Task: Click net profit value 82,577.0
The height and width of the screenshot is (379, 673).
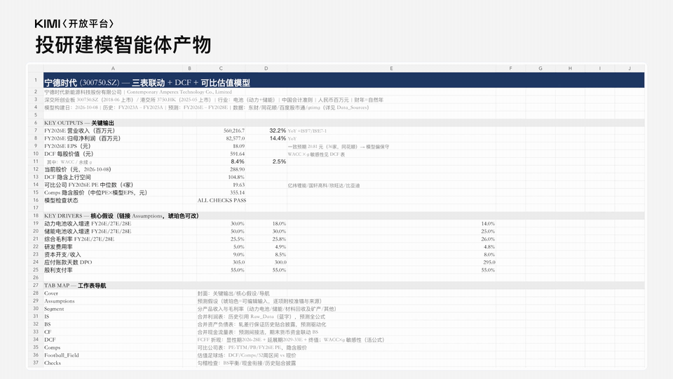Action: pos(236,138)
